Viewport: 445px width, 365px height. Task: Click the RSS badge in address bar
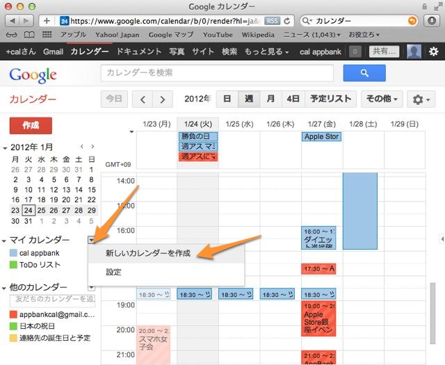272,21
